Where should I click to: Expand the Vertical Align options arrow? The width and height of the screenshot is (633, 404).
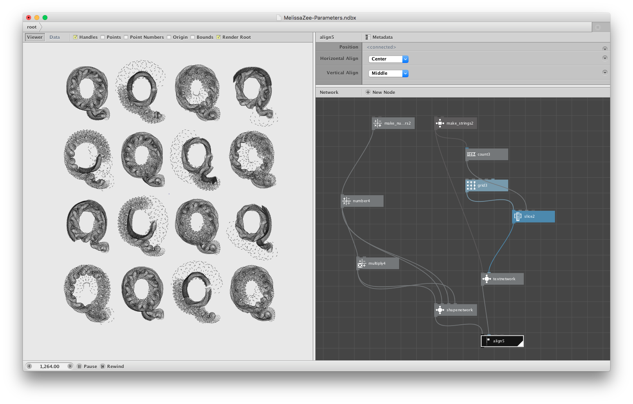tap(605, 72)
